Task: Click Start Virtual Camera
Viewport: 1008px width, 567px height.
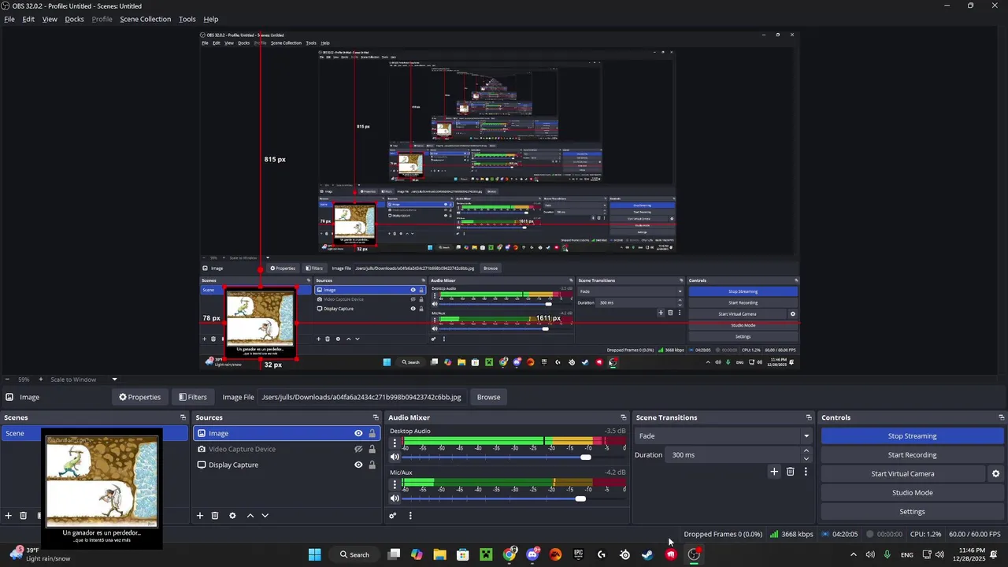Action: (902, 474)
